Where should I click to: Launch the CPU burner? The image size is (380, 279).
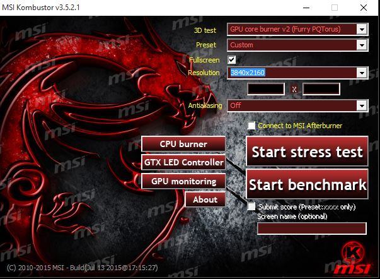(183, 144)
